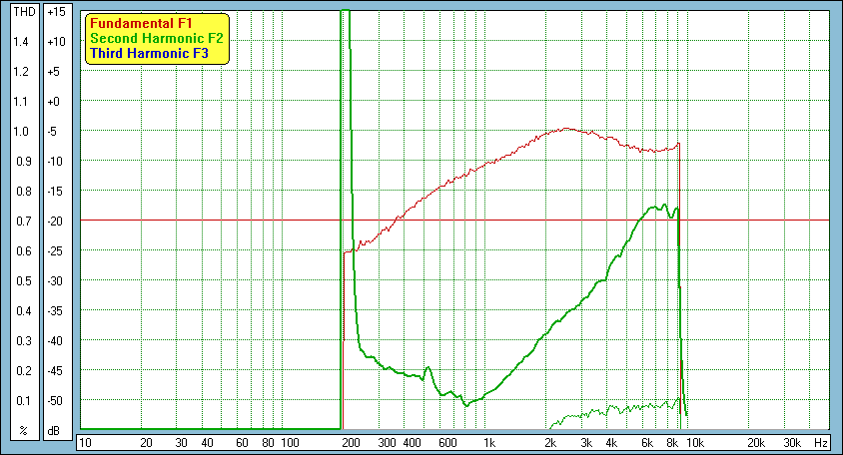
Task: Click the 10 label at the x-axis start
Action: tap(85, 442)
